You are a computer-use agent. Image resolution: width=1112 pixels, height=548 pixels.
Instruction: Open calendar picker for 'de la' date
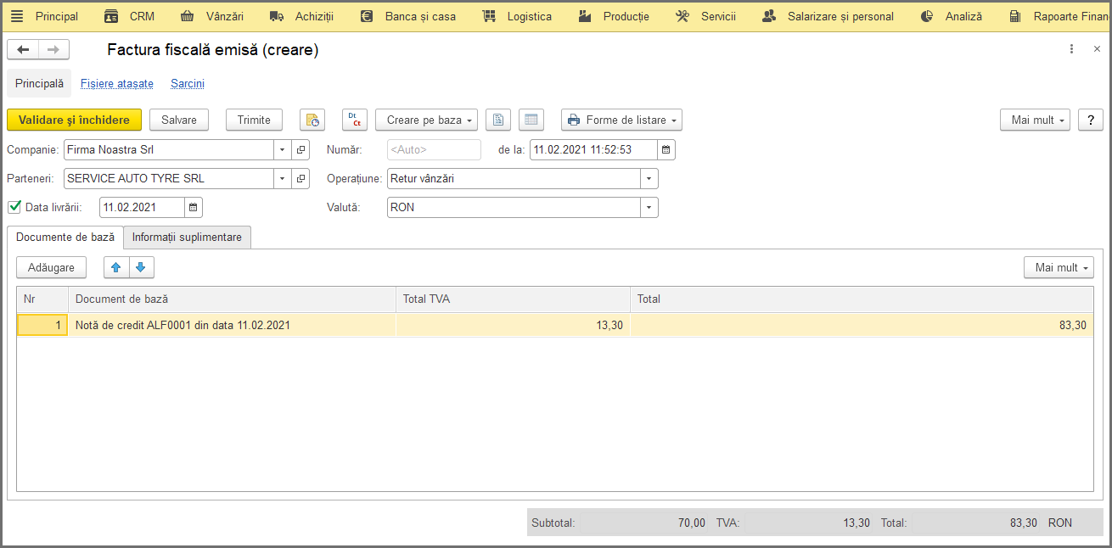tap(666, 150)
